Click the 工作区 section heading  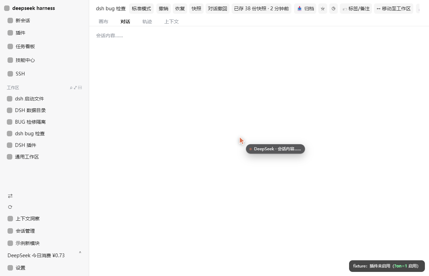pyautogui.click(x=13, y=88)
